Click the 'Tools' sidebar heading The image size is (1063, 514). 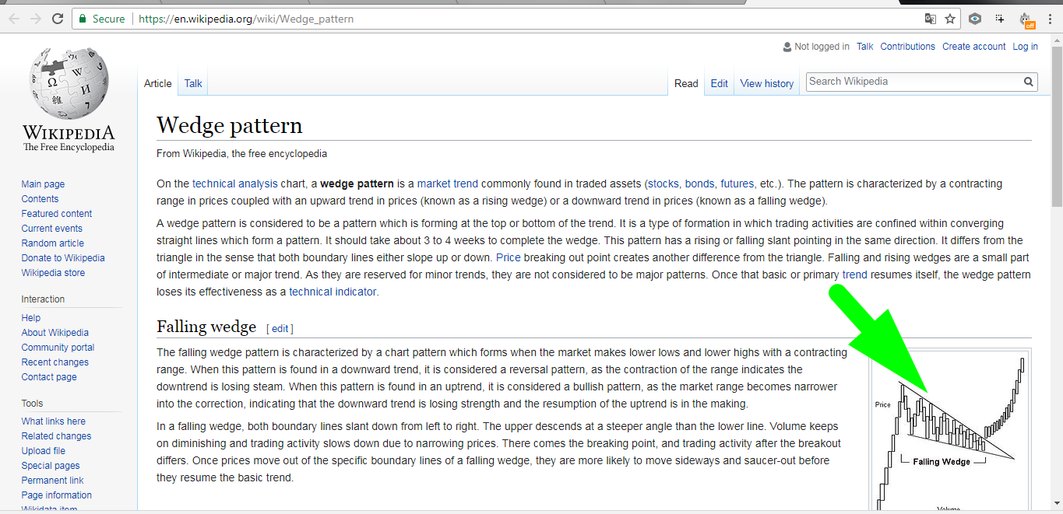pyautogui.click(x=32, y=404)
